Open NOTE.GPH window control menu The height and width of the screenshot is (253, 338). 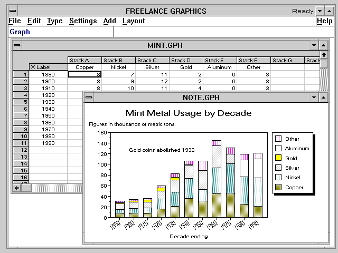89,98
